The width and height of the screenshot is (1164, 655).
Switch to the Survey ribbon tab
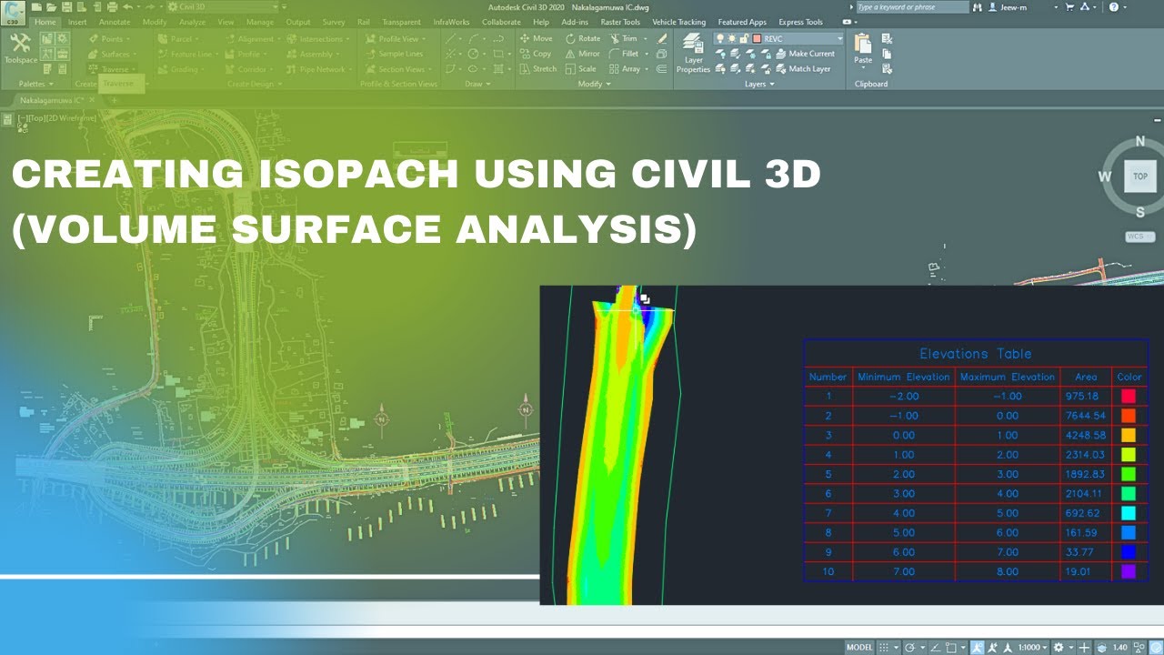tap(334, 22)
